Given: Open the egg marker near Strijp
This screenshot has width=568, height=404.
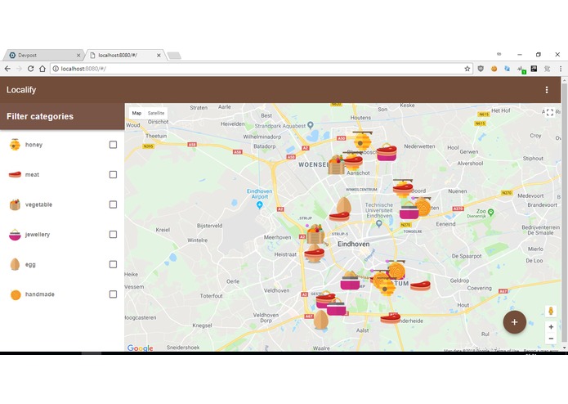Looking at the screenshot, I should (344, 204).
